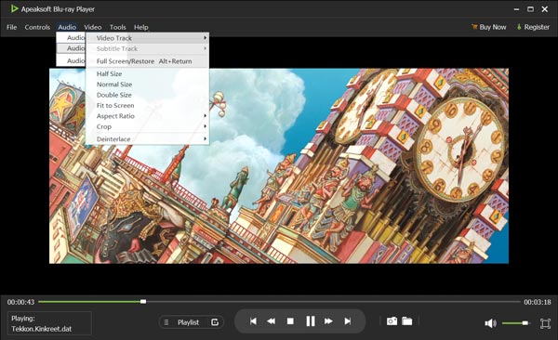The image size is (558, 340).
Task: Open the File menu
Action: (12, 27)
